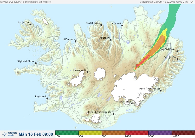Click the red SO2 plume core
Viewport: 195px width, 138px height.
(x=143, y=61)
